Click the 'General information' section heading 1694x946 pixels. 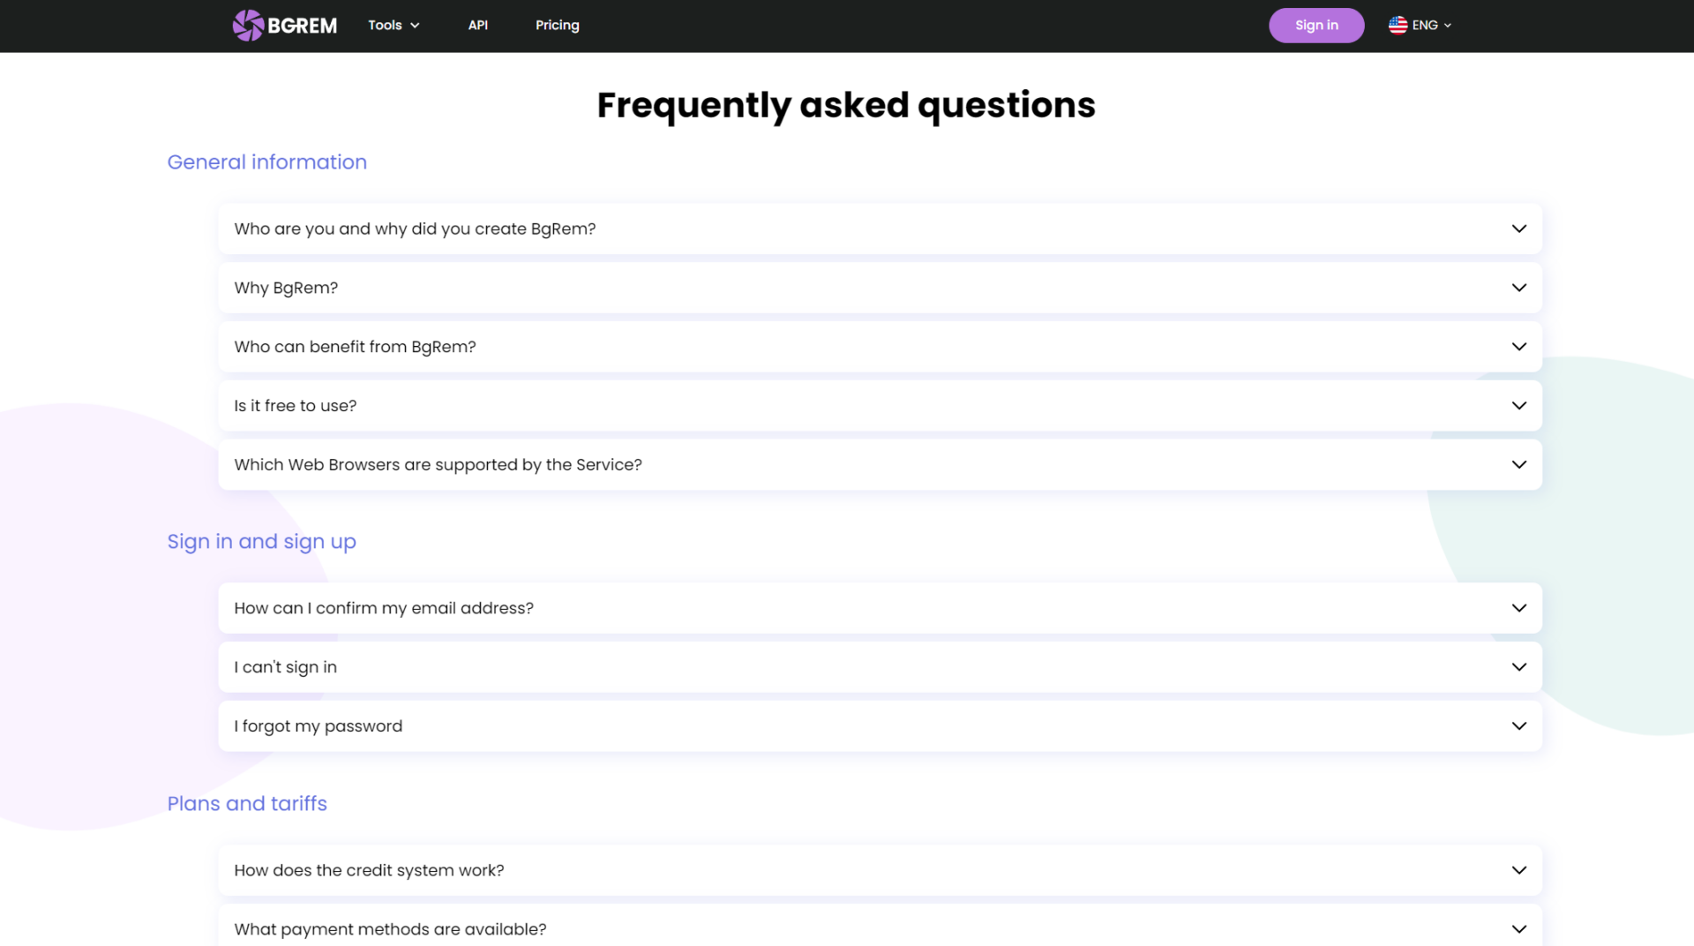click(x=266, y=162)
